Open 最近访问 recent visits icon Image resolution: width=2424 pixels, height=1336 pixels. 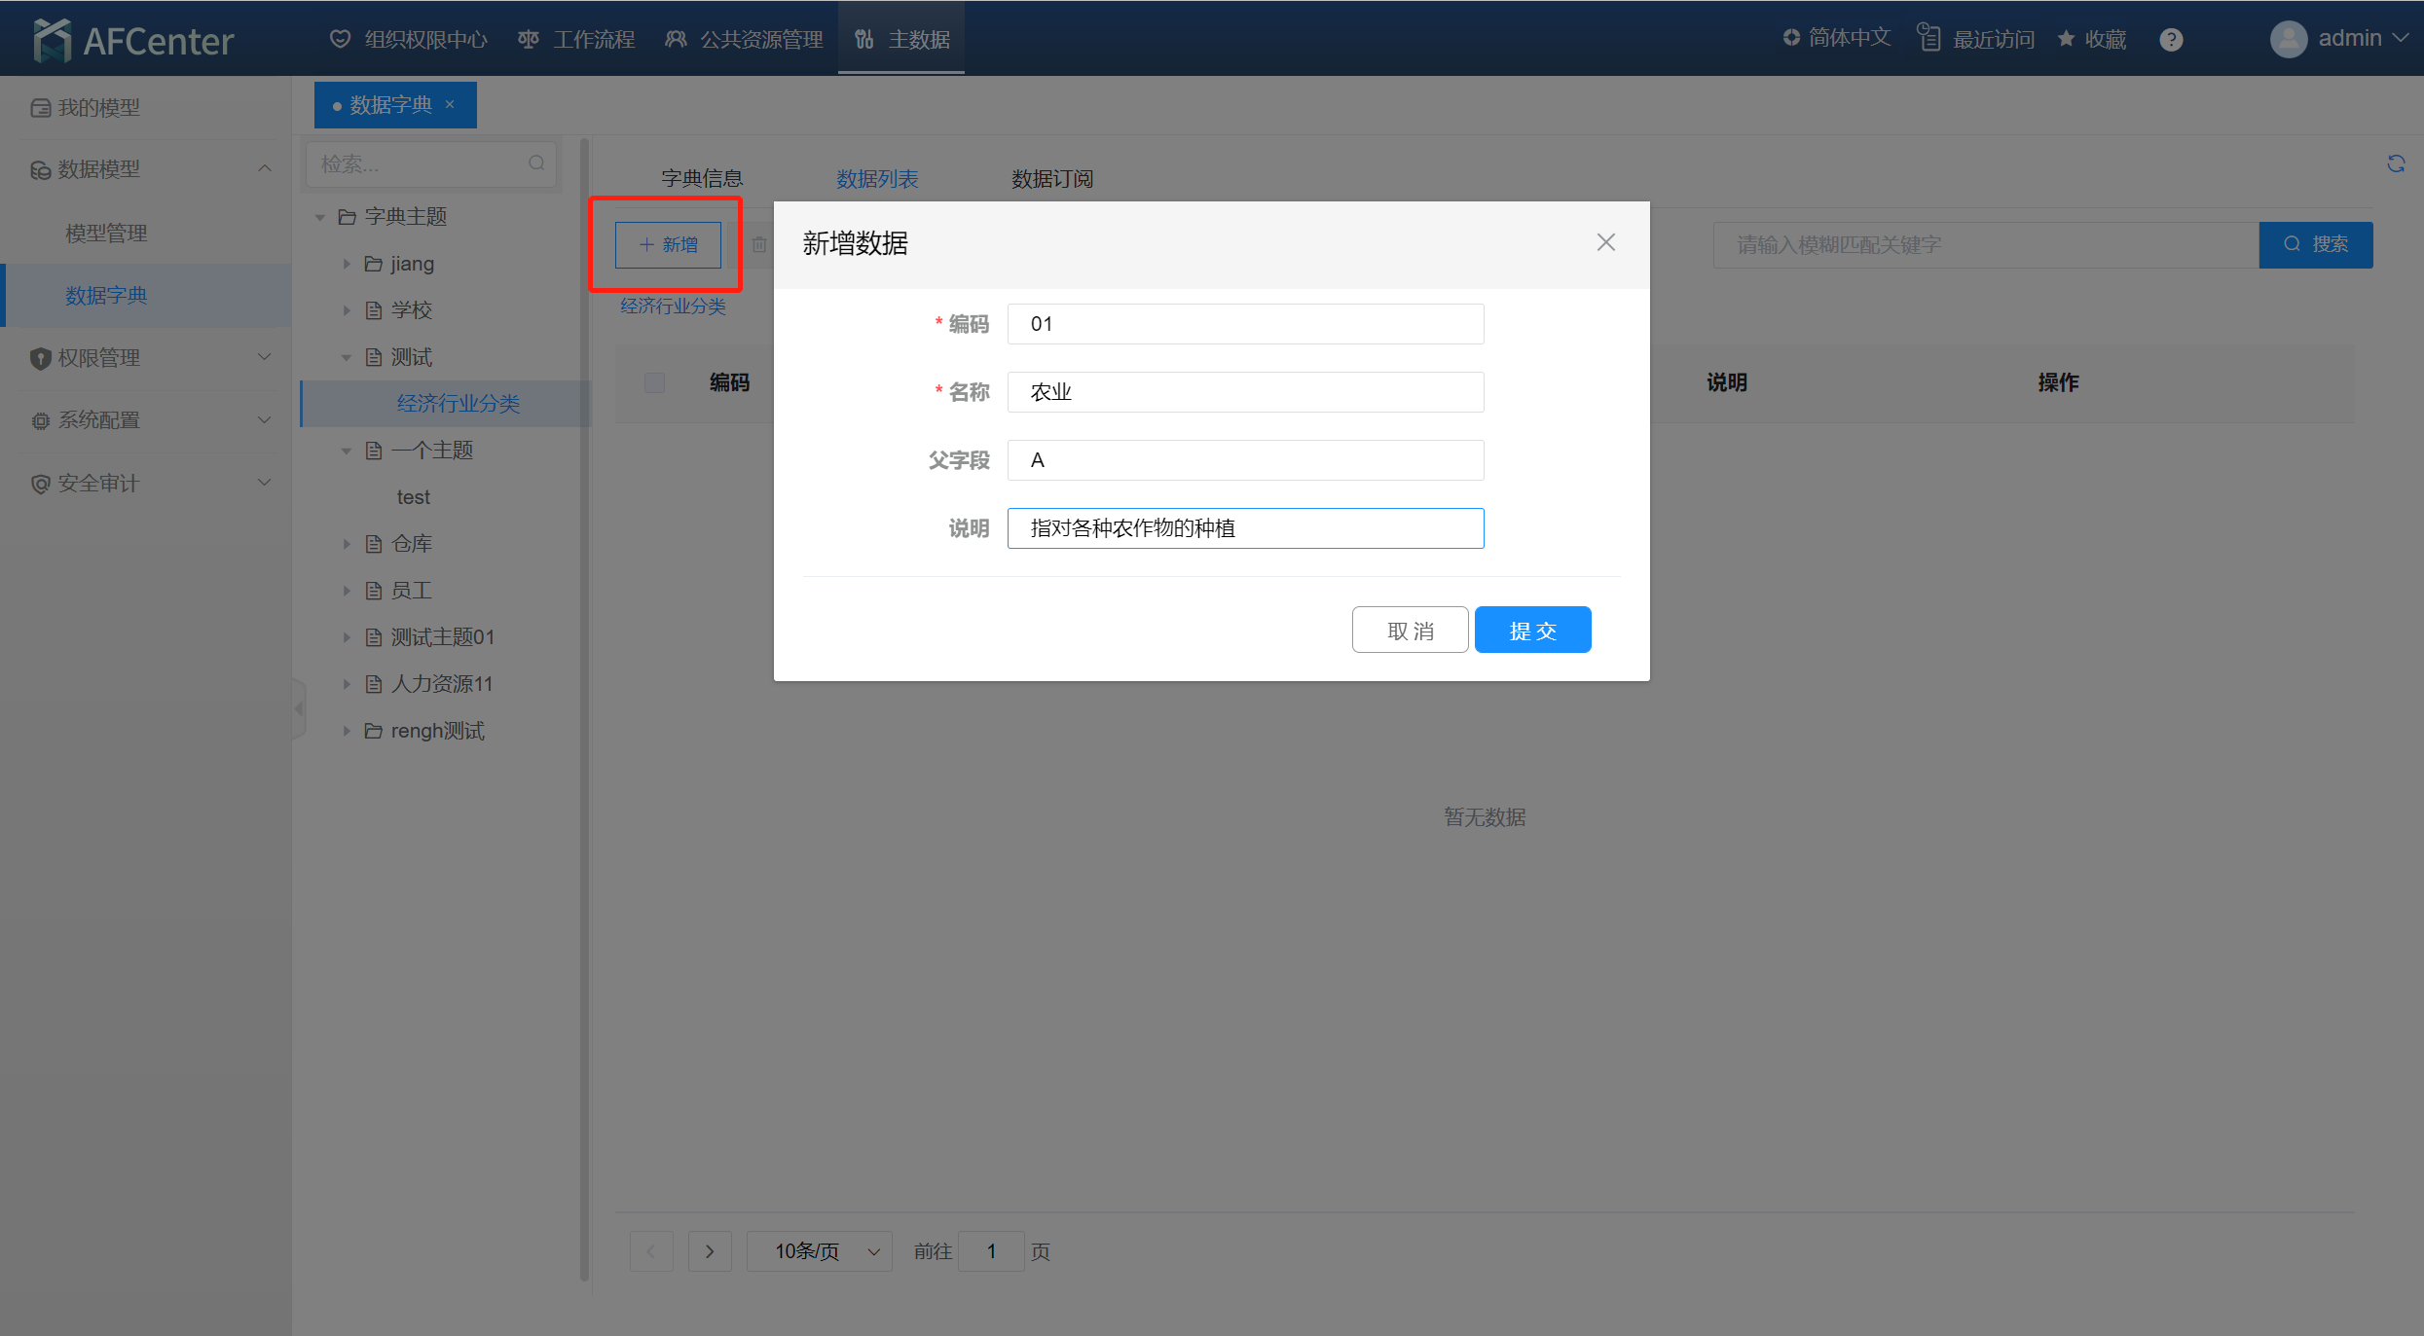1928,38
